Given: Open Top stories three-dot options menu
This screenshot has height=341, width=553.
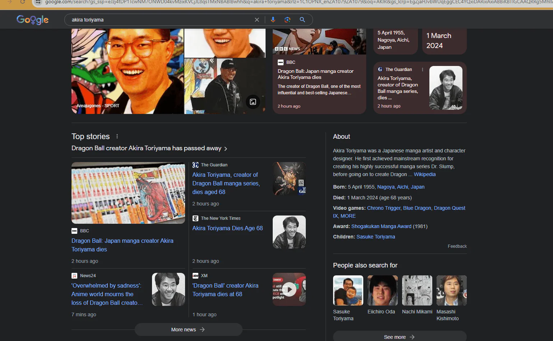Looking at the screenshot, I should click(x=117, y=136).
